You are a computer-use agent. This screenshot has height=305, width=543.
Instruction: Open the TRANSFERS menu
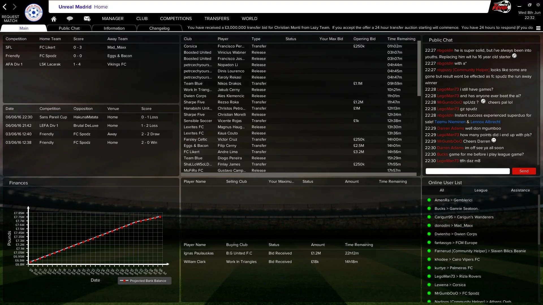pyautogui.click(x=217, y=19)
